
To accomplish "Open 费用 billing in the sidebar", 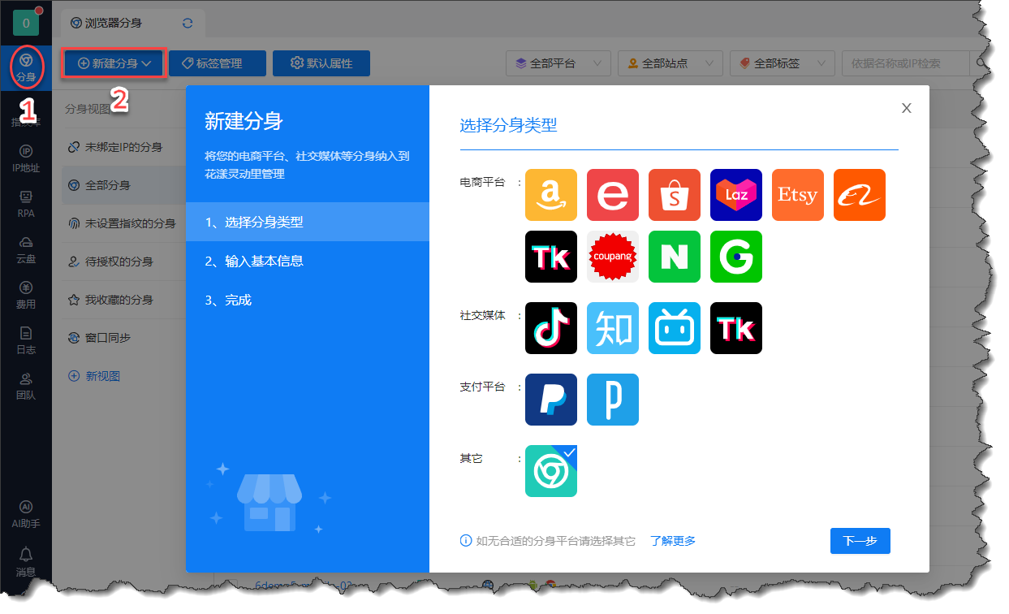I will click(x=26, y=296).
